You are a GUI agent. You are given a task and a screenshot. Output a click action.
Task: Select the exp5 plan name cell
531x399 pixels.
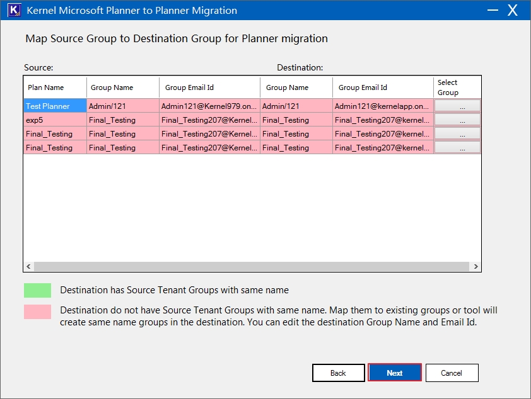pos(55,120)
